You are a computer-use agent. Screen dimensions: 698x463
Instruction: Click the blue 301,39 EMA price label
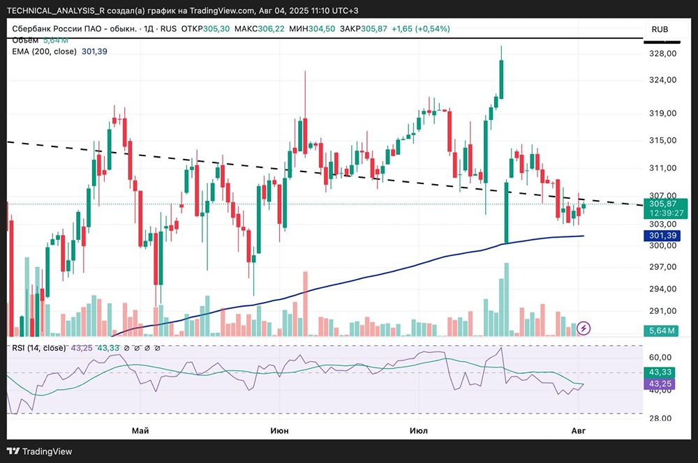click(x=662, y=236)
